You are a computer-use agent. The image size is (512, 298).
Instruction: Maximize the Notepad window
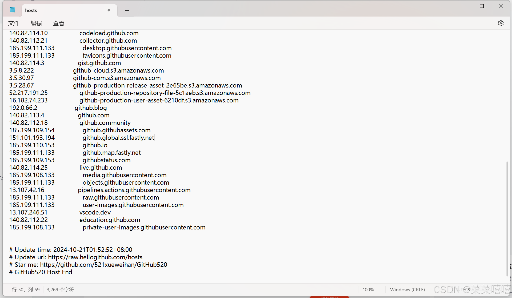click(482, 6)
